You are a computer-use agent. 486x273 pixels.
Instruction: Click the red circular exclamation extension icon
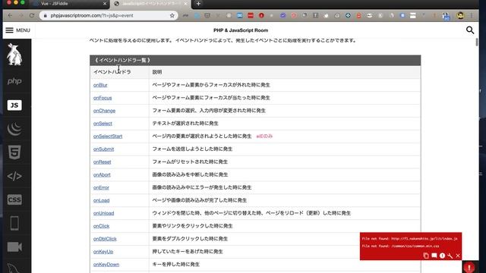pos(261,15)
